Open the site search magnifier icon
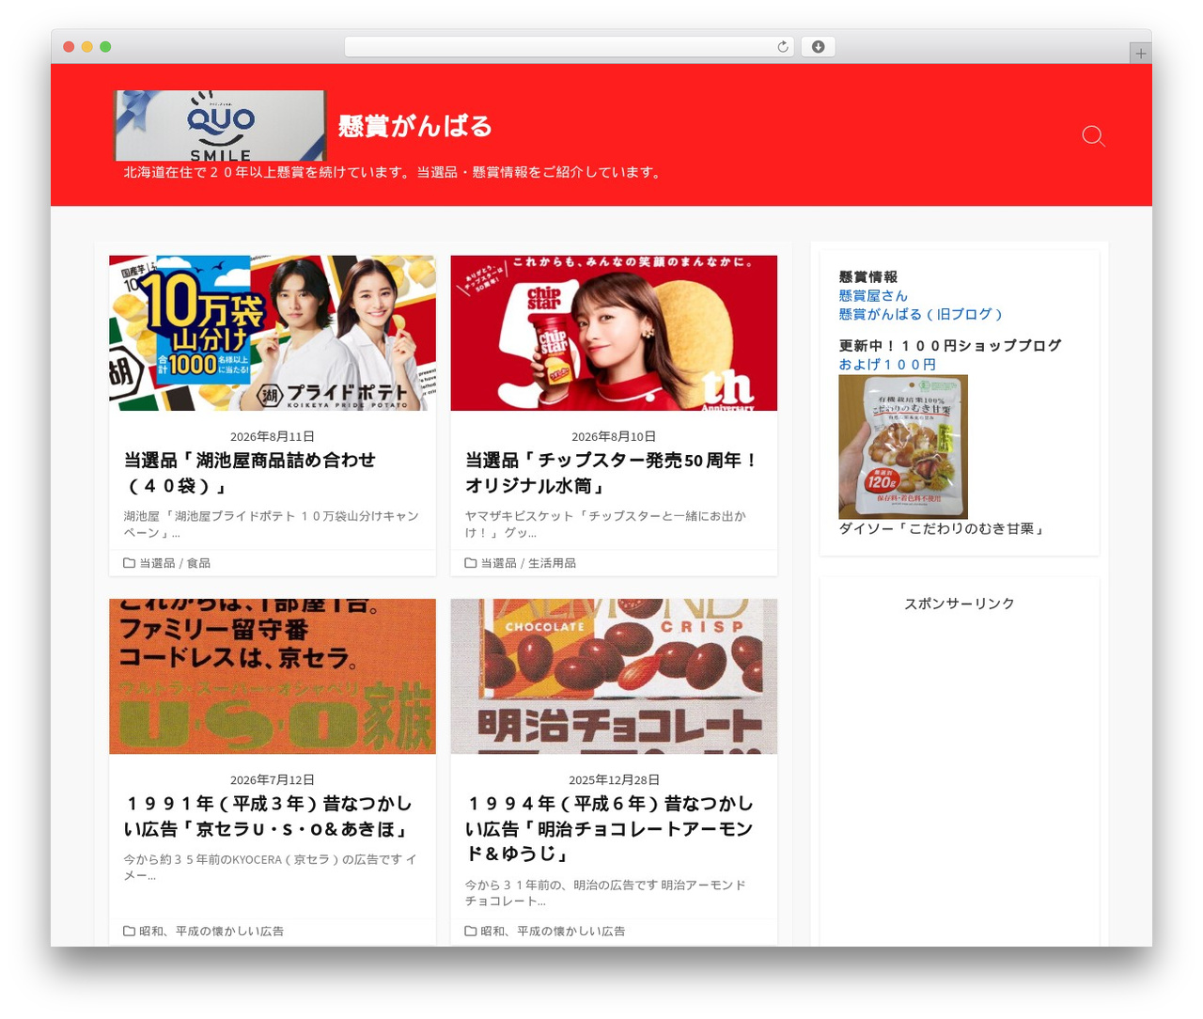 tap(1093, 136)
